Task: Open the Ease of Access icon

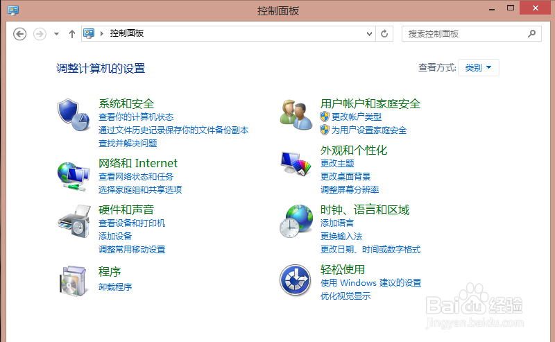Action: [x=296, y=280]
